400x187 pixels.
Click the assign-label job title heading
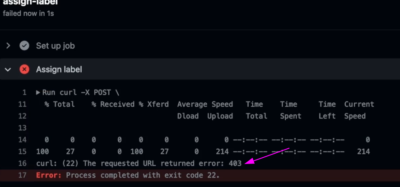tap(30, 2)
